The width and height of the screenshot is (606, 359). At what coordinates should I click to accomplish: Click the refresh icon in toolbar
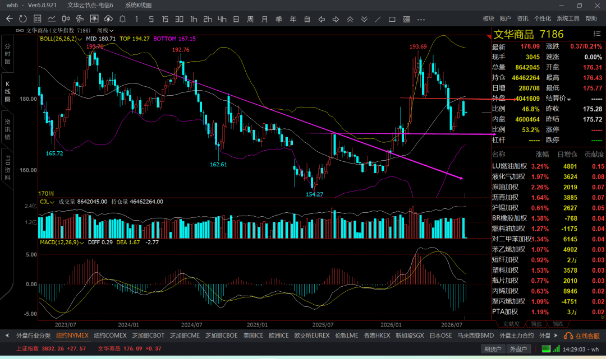point(23,19)
